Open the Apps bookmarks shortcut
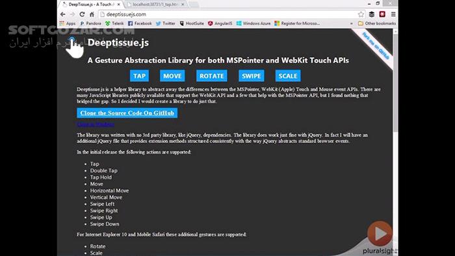Image resolution: width=455 pixels, height=256 pixels. 68,23
